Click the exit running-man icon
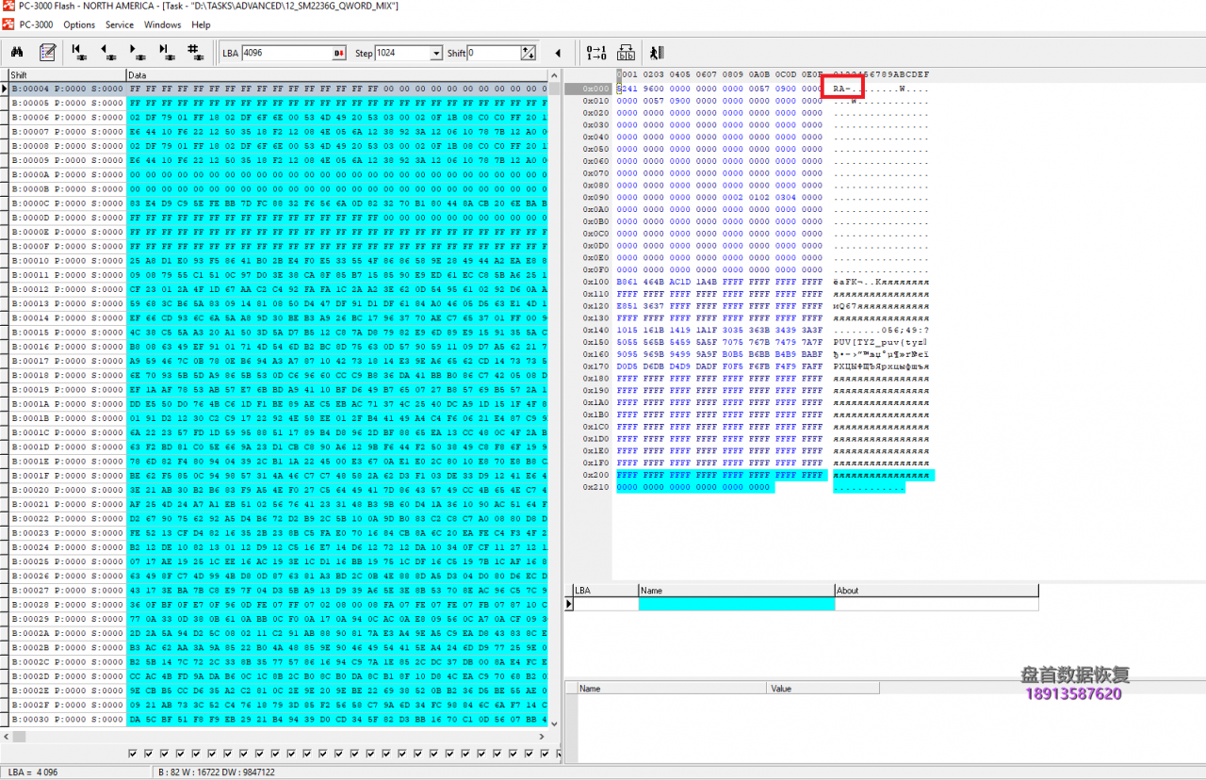Screen dimensions: 1206x780 (x=657, y=53)
